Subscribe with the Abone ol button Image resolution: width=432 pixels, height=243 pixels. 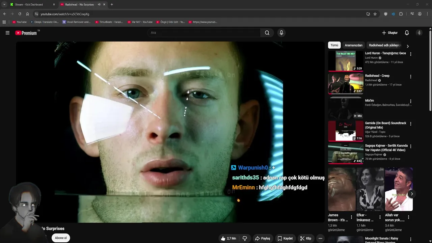coord(61,238)
